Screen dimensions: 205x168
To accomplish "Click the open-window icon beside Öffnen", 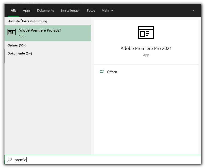I will coord(102,71).
